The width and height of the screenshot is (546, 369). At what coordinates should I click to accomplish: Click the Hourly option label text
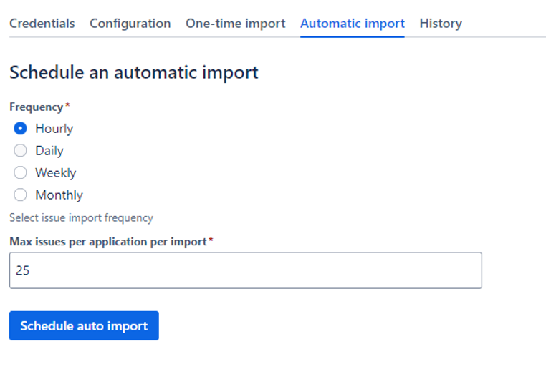click(x=54, y=129)
